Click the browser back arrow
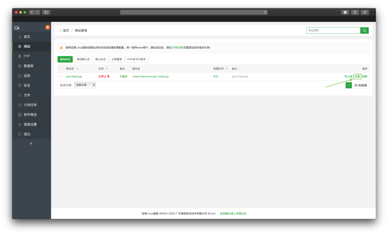Image resolution: width=388 pixels, height=235 pixels. click(x=32, y=12)
